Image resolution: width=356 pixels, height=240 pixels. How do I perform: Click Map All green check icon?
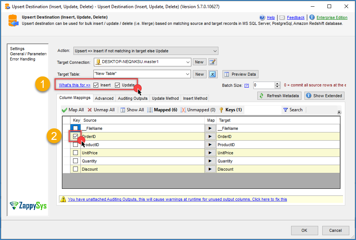[x=65, y=110]
